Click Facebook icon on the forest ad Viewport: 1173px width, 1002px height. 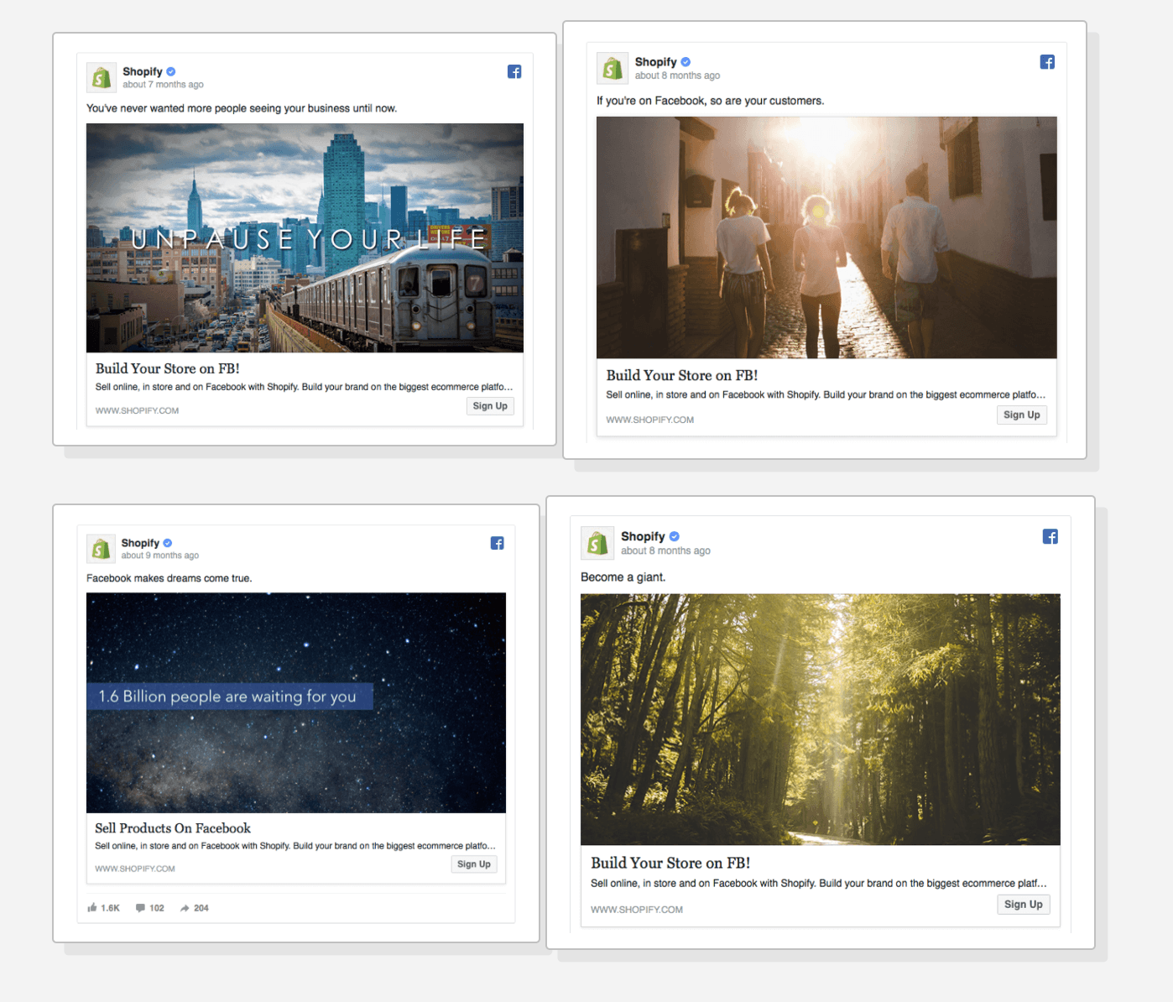[1050, 537]
